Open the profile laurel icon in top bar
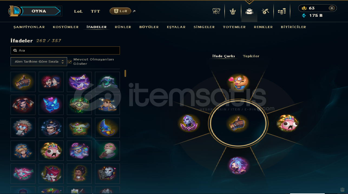 pyautogui.click(x=233, y=11)
